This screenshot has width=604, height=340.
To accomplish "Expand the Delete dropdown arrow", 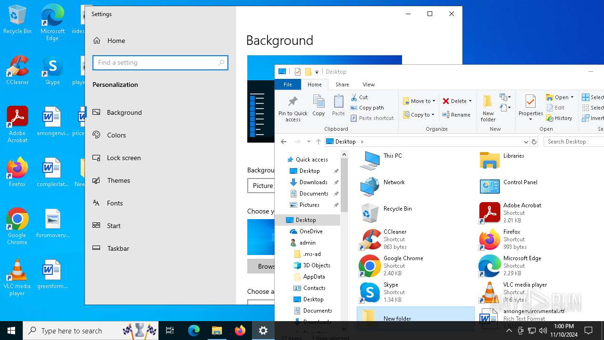I will tap(470, 101).
